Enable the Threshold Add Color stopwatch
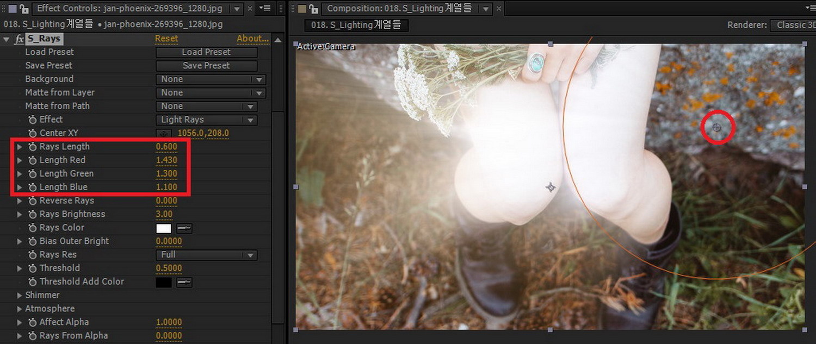816x344 pixels. (x=32, y=282)
